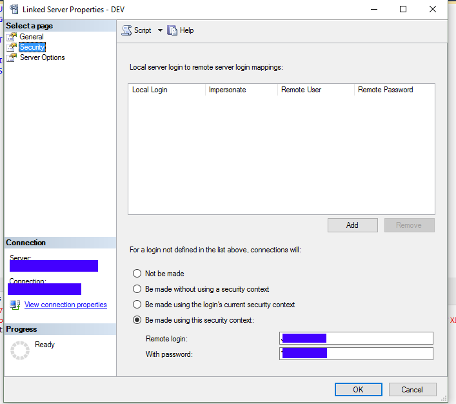The width and height of the screenshot is (456, 404).
Task: Confirm with the OK button
Action: click(x=359, y=389)
